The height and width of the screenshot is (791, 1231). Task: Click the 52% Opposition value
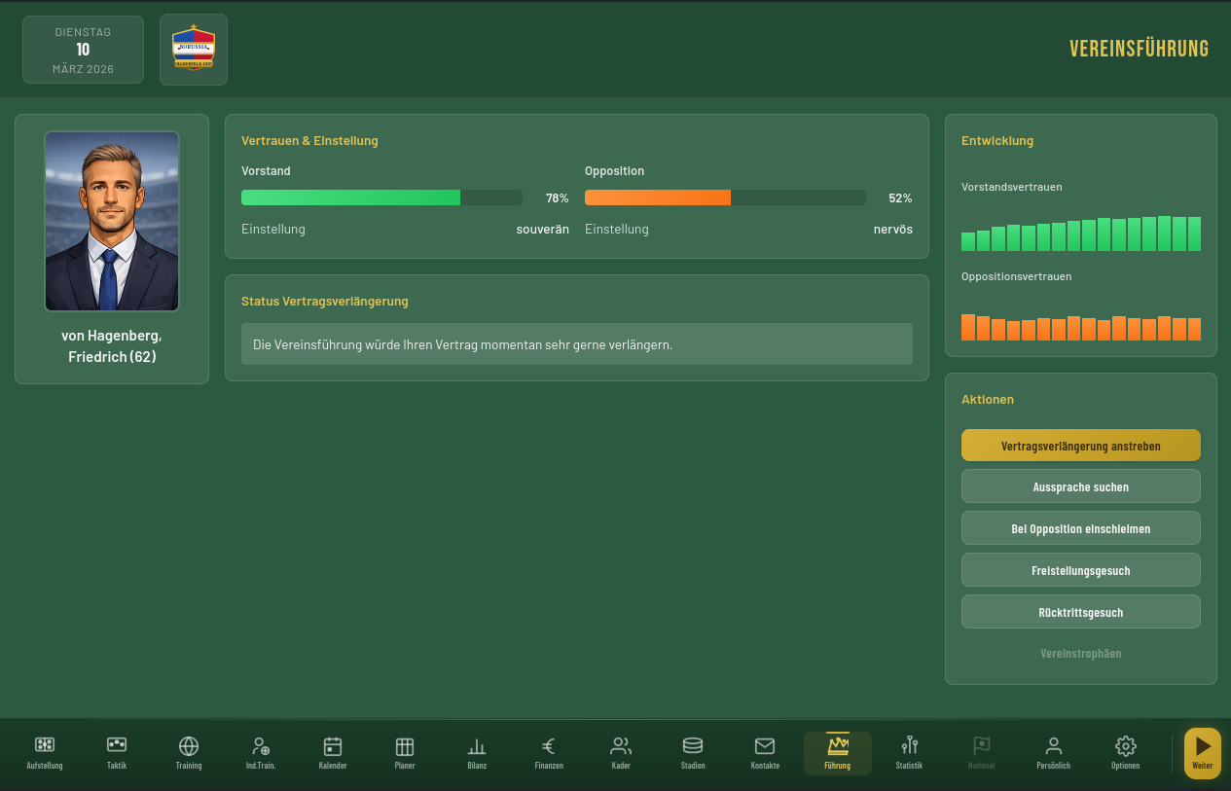pos(900,198)
